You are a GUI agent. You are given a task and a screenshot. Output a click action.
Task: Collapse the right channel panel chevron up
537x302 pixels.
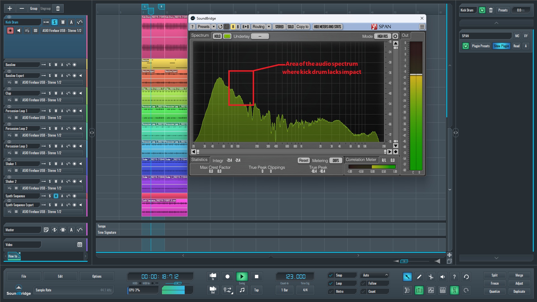tap(496, 23)
